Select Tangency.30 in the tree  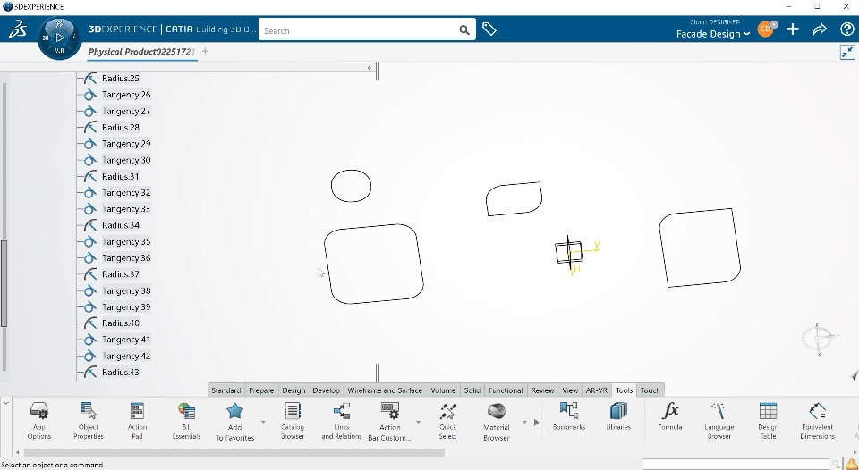(126, 160)
